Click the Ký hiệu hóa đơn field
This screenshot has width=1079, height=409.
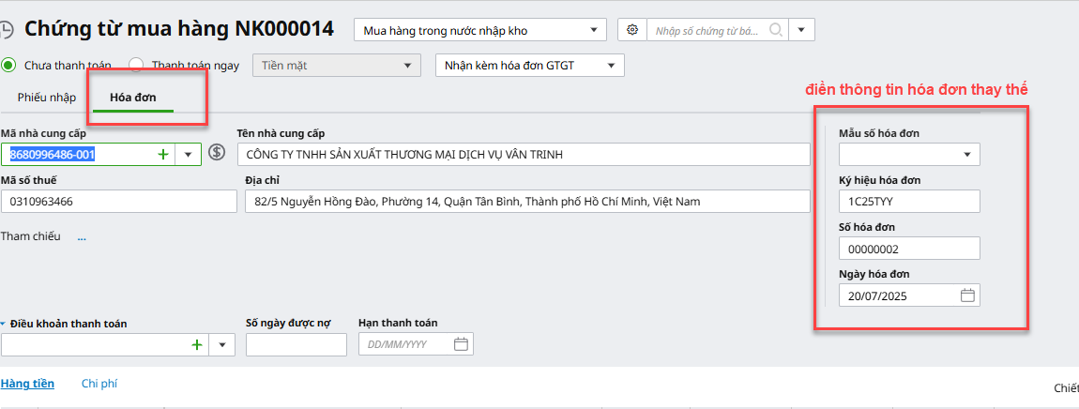pos(909,202)
